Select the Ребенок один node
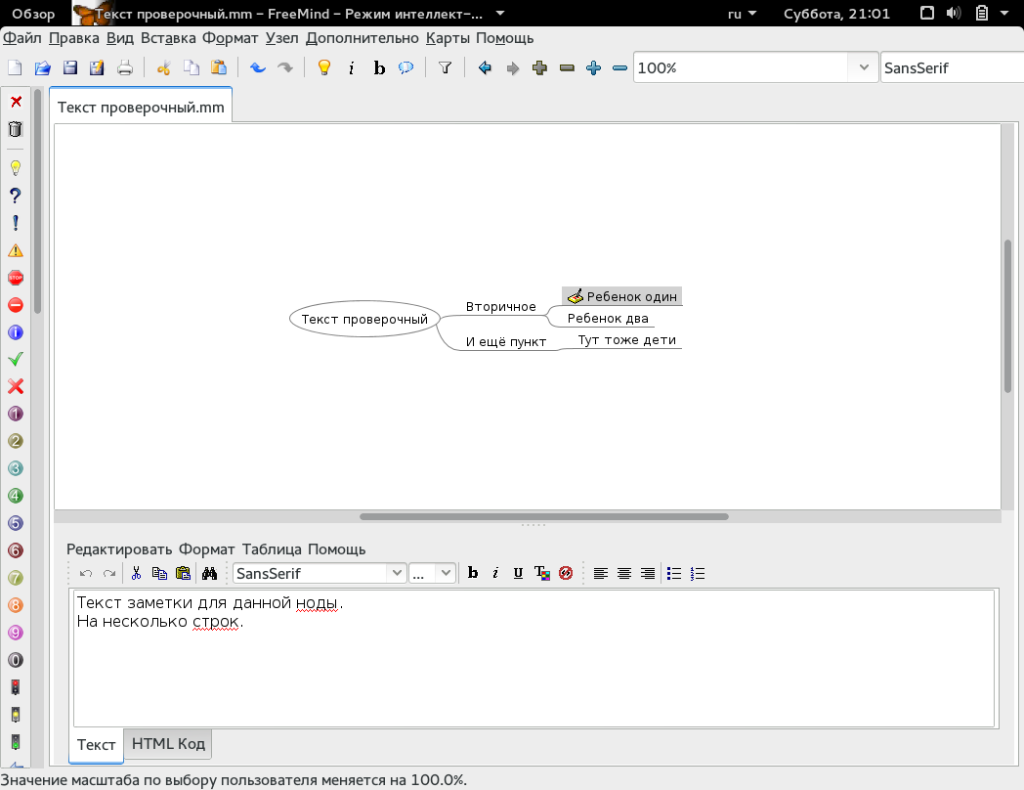The width and height of the screenshot is (1024, 790). (622, 296)
